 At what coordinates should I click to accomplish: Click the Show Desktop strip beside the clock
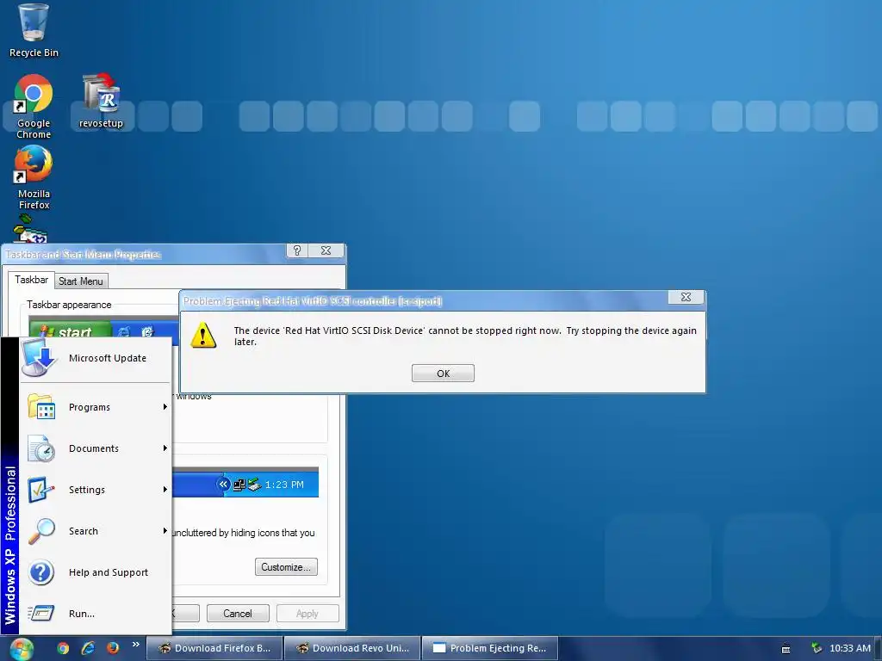click(x=878, y=648)
